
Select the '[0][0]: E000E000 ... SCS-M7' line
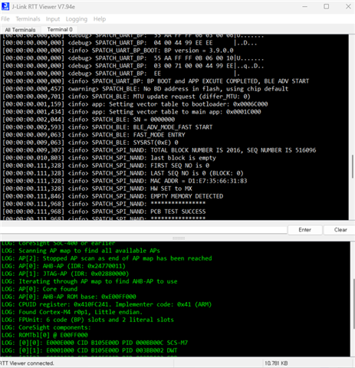pyautogui.click(x=94, y=343)
